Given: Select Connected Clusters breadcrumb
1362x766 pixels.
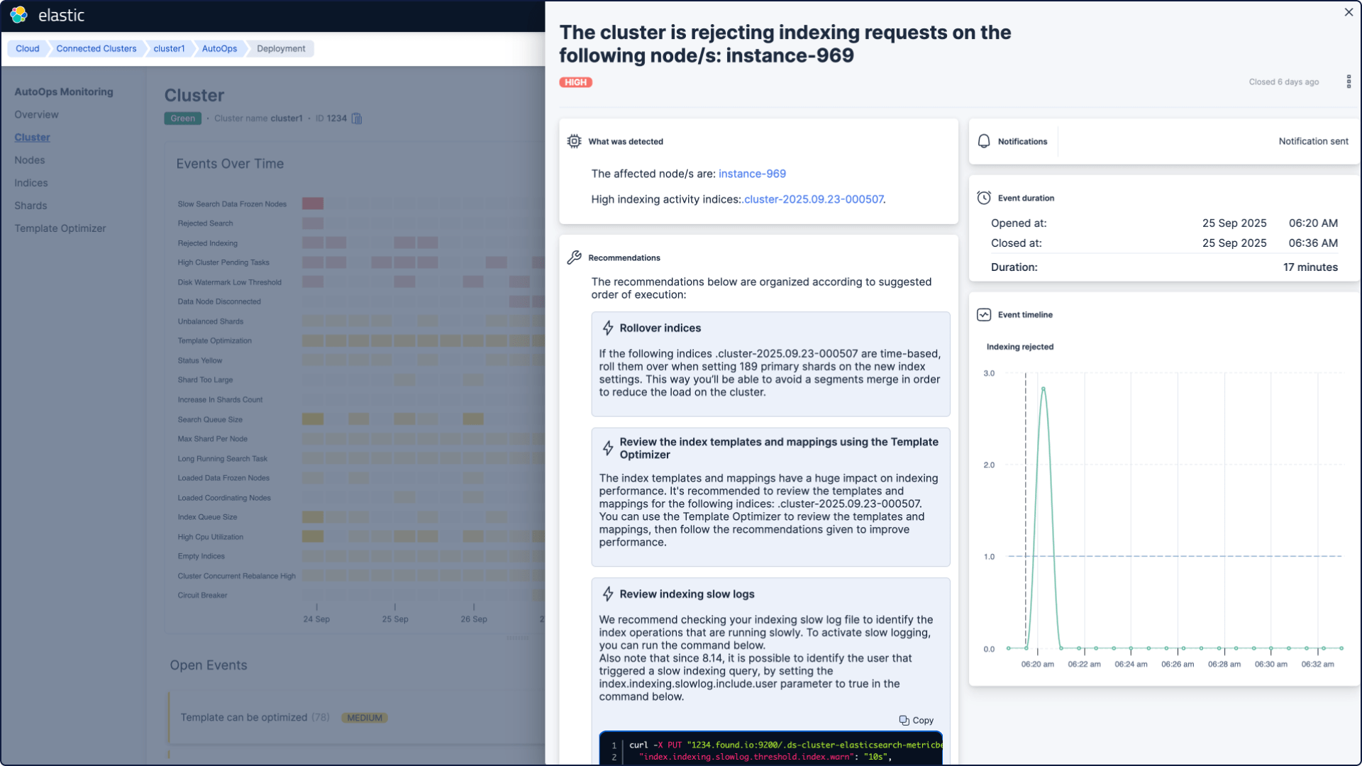Looking at the screenshot, I should pyautogui.click(x=96, y=49).
